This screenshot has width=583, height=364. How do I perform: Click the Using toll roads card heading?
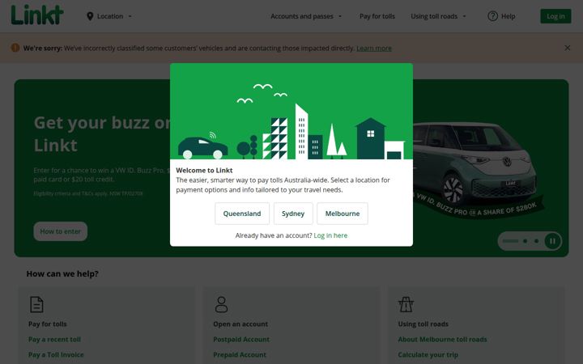tap(423, 324)
